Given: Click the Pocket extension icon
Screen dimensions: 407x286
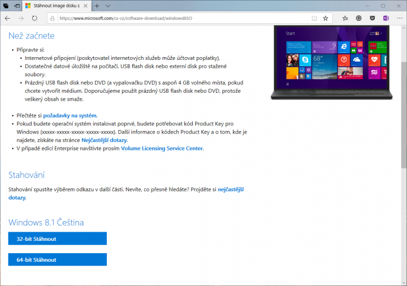Looking at the screenshot, I should point(372,18).
